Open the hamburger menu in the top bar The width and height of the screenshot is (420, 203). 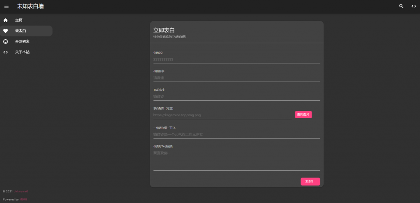click(6, 6)
